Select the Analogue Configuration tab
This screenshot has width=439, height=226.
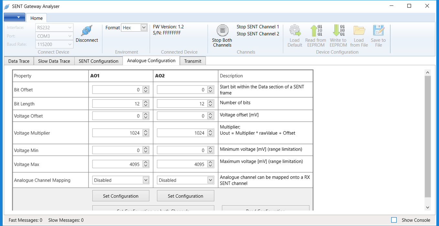pyautogui.click(x=151, y=61)
